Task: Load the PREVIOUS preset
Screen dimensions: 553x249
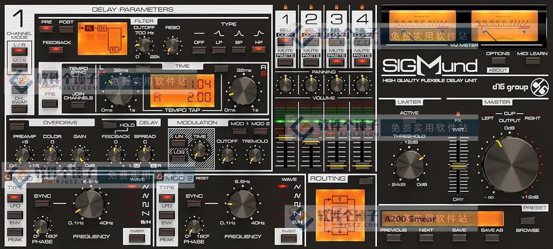Action: pyautogui.click(x=393, y=237)
